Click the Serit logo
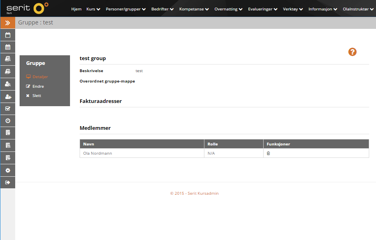The width and height of the screenshot is (376, 240). [x=27, y=8]
